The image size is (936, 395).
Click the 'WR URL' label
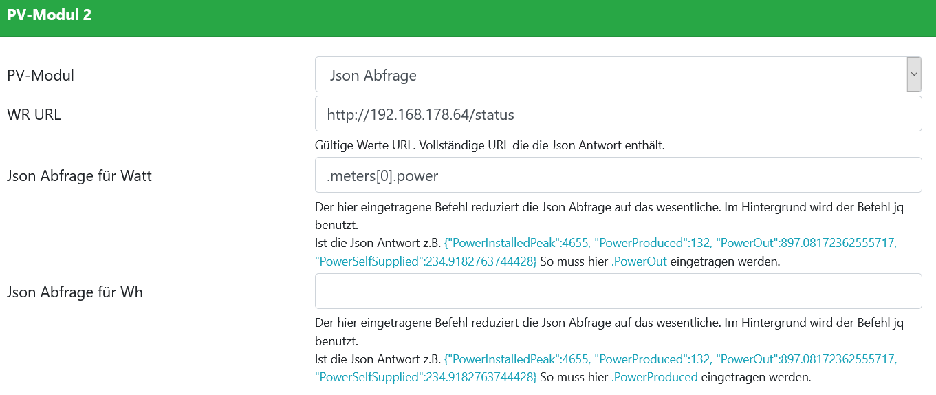(x=34, y=114)
